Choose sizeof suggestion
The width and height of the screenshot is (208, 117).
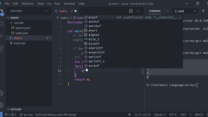[x=134, y=44]
